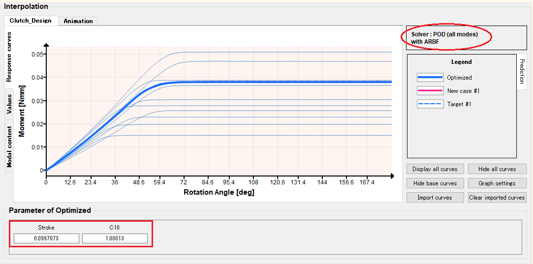Image resolution: width=533 pixels, height=264 pixels.
Task: Click the Stroke value field
Action: point(46,238)
